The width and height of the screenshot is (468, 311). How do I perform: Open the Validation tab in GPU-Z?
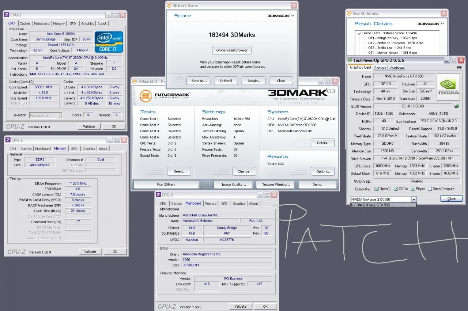click(396, 68)
